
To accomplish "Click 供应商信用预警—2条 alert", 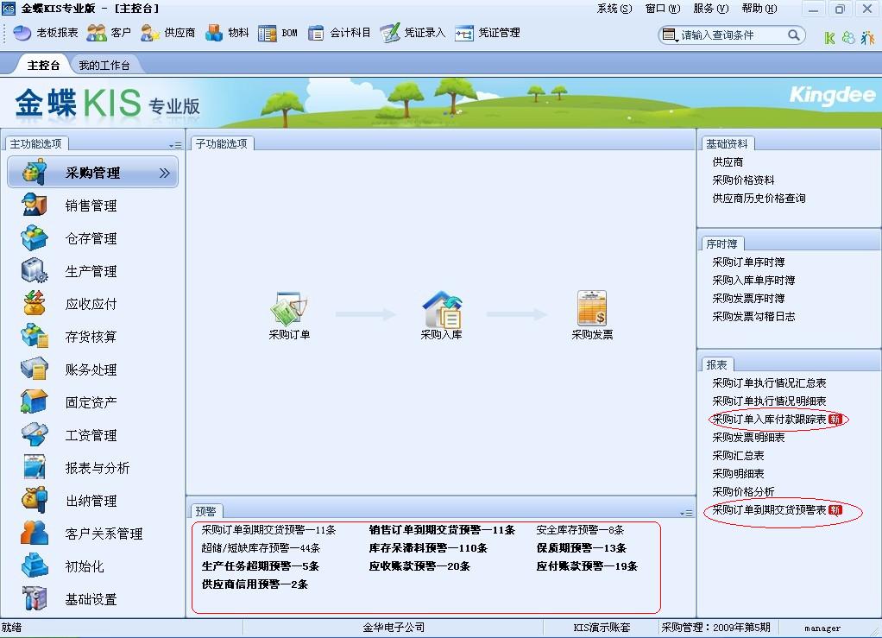I will tap(255, 584).
